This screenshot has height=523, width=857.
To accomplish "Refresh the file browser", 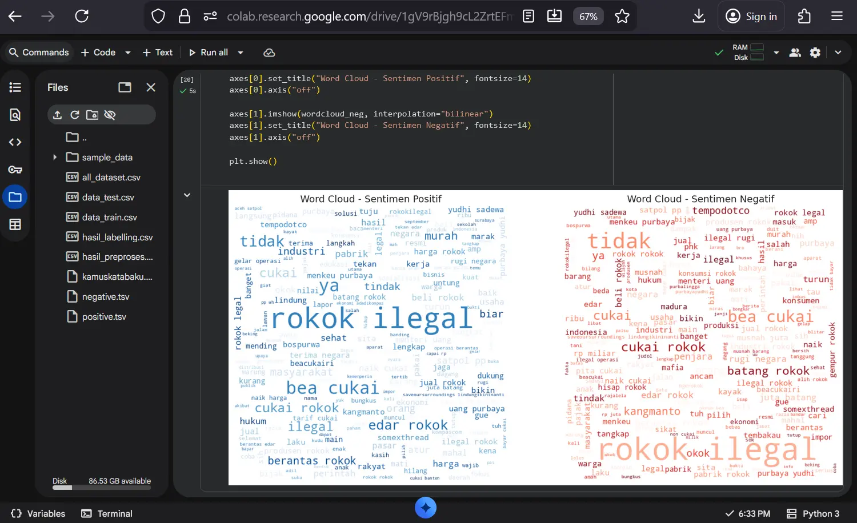I will [74, 114].
